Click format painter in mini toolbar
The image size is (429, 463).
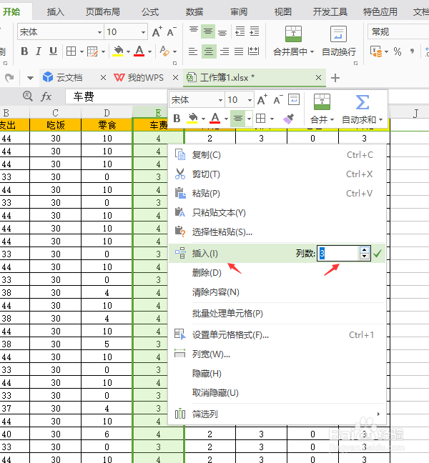coord(288,119)
